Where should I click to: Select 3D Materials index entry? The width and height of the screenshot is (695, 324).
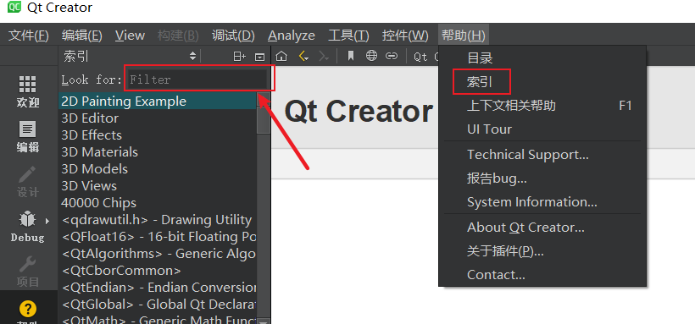point(158,151)
